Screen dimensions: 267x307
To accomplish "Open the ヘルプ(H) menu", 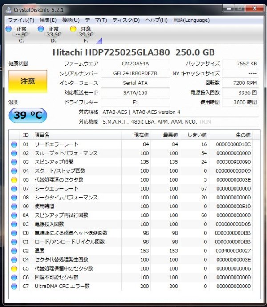I will 156,20.
